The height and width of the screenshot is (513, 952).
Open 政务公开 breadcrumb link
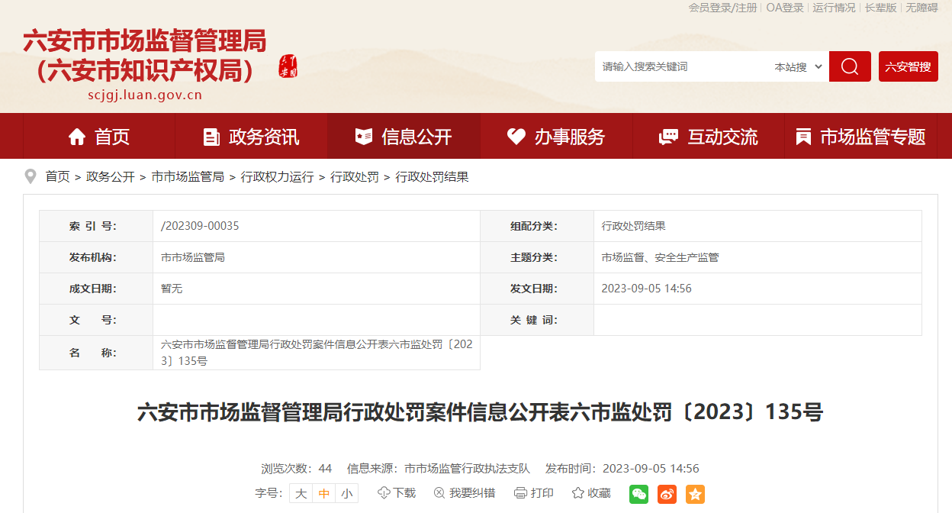pos(111,177)
